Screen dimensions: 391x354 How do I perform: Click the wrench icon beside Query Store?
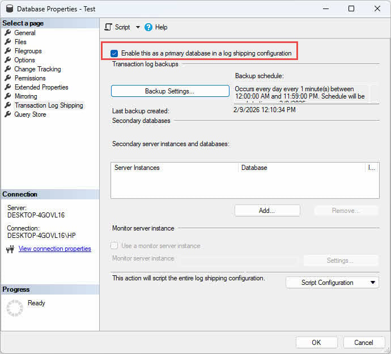[x=8, y=114]
